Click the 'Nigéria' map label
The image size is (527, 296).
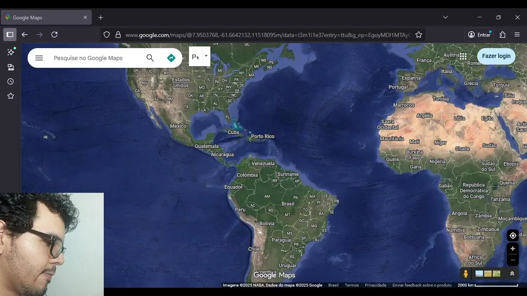click(437, 162)
